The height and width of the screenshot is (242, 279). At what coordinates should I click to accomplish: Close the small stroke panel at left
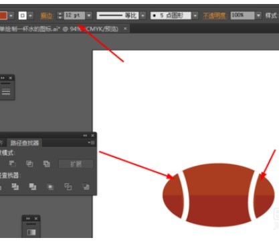click(x=10, y=78)
